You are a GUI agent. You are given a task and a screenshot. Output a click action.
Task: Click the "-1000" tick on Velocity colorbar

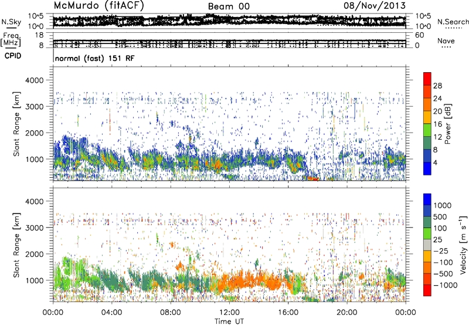[446, 285]
